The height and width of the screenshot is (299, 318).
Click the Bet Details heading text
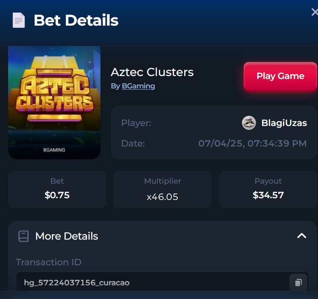coord(76,20)
